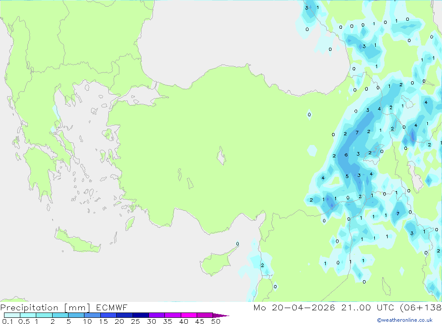Click the 'Mo 20-04-2026 21..00 UTC' date text

[324, 307]
